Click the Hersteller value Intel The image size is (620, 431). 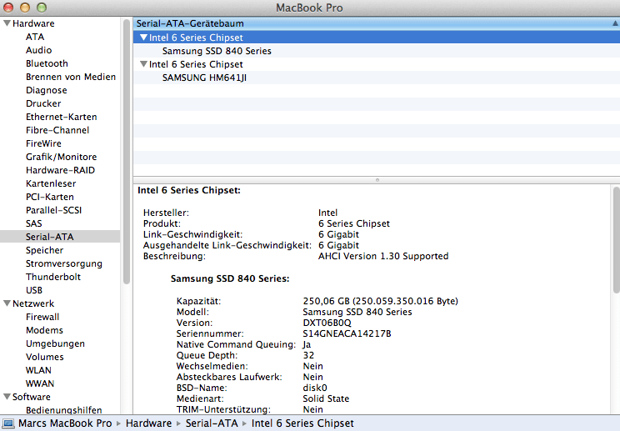(327, 213)
